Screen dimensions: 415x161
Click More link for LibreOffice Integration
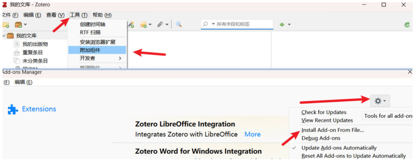click(252, 134)
